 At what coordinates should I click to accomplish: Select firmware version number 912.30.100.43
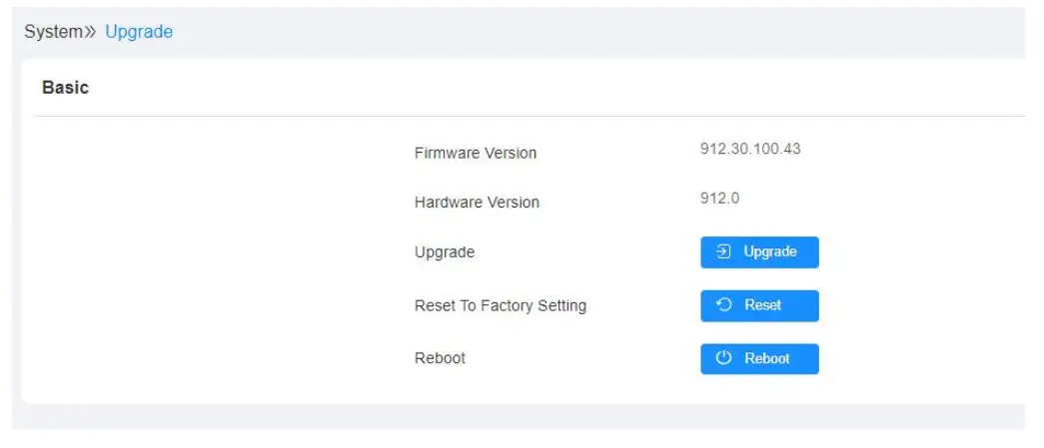click(x=750, y=149)
